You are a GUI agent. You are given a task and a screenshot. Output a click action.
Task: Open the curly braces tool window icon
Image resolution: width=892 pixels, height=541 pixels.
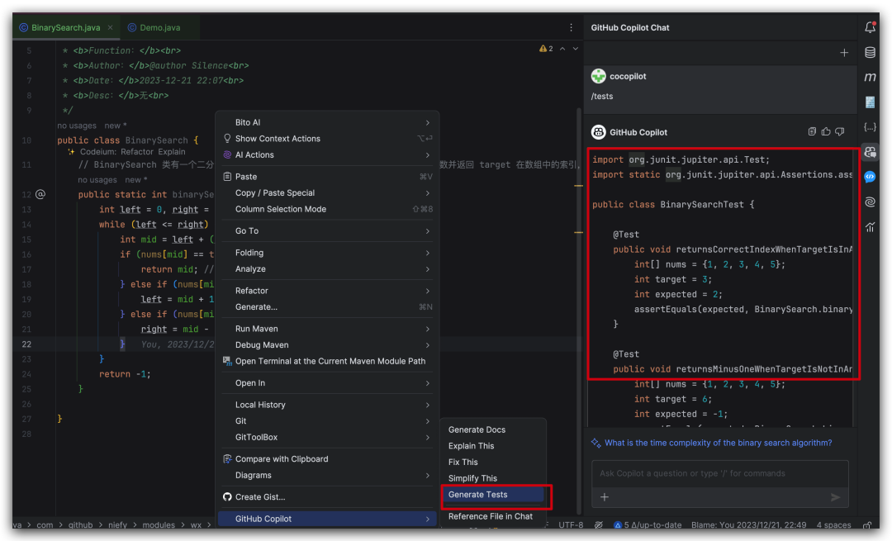[870, 127]
